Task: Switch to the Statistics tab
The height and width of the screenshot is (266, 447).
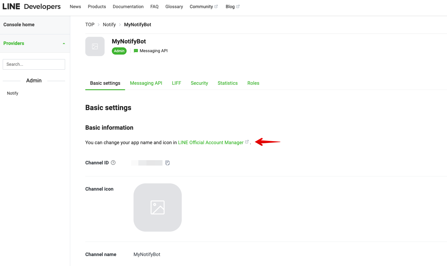Action: coord(228,83)
